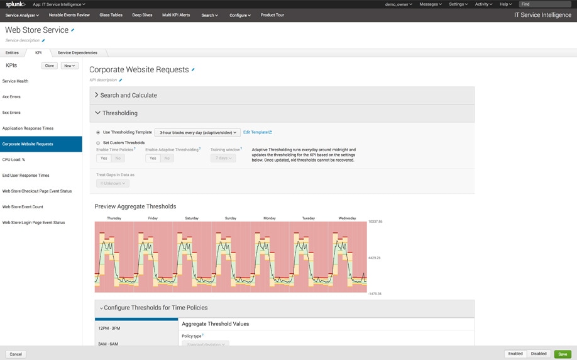Open the App: IT Service Intelligence dropdown

coord(59,4)
